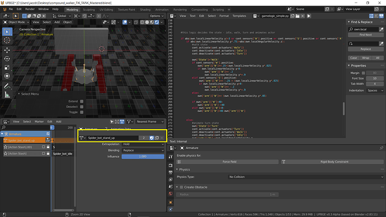
Task: Toggle the Margin checkbox
Action: [364, 73]
